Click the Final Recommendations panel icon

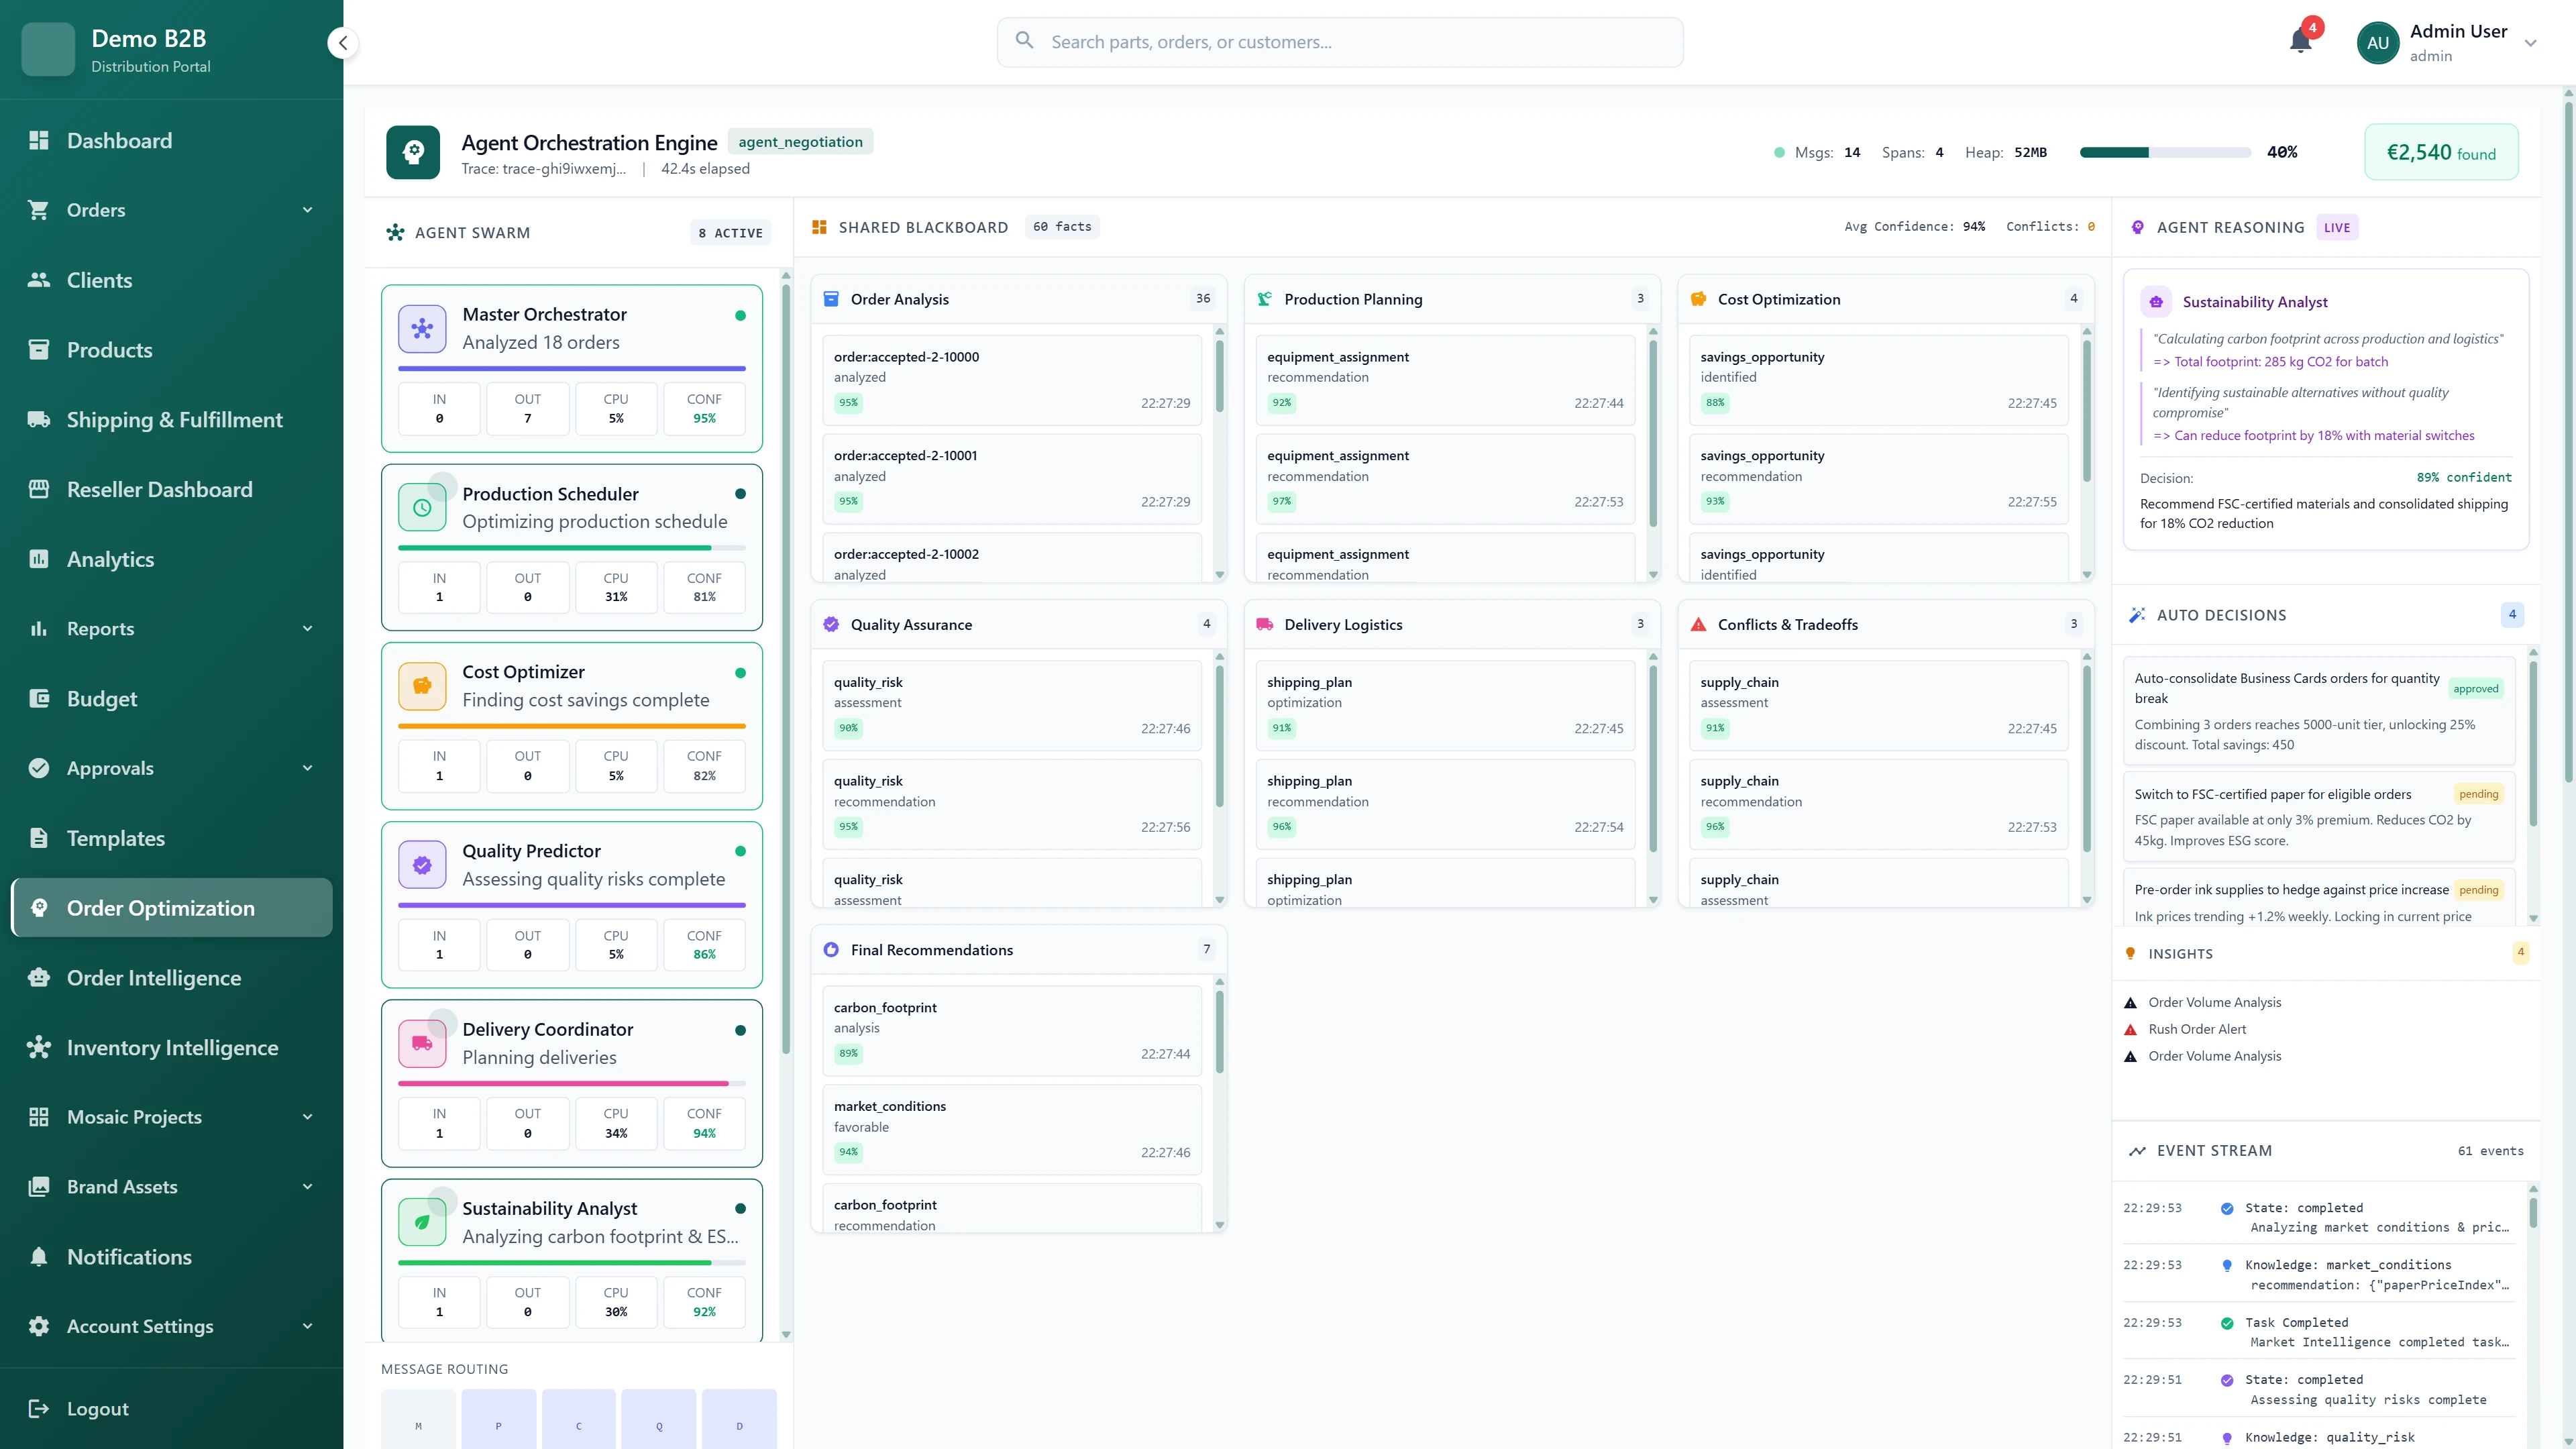coord(831,949)
